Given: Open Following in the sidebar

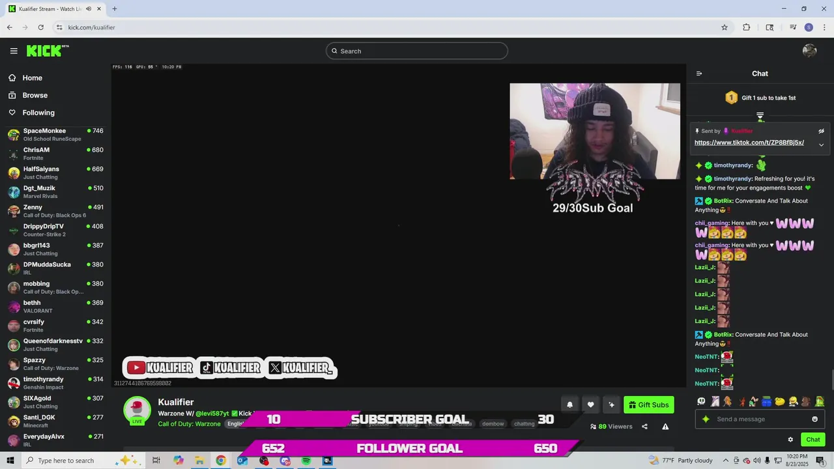Looking at the screenshot, I should pyautogui.click(x=38, y=113).
